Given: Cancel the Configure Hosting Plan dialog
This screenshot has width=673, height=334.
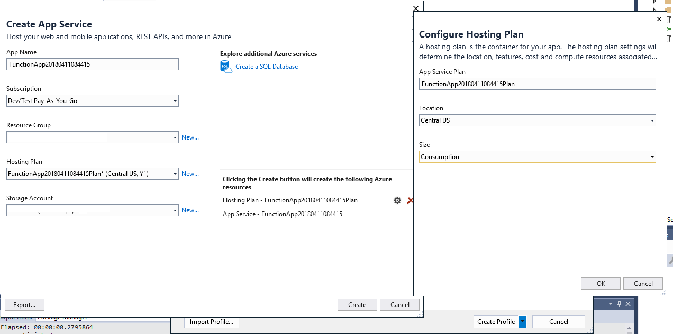Looking at the screenshot, I should (643, 283).
